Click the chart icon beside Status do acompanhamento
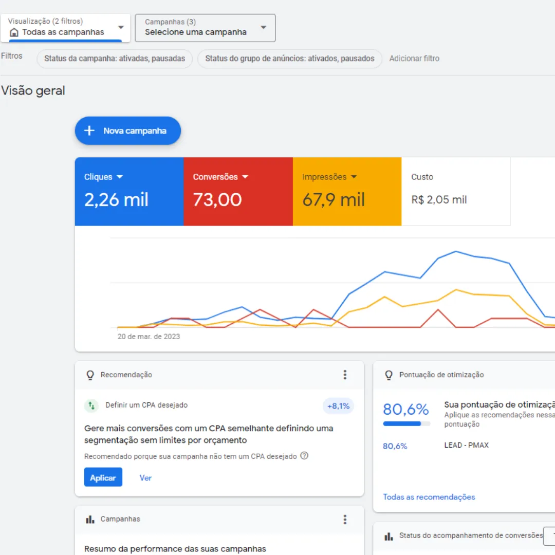The height and width of the screenshot is (555, 555). coord(389,536)
